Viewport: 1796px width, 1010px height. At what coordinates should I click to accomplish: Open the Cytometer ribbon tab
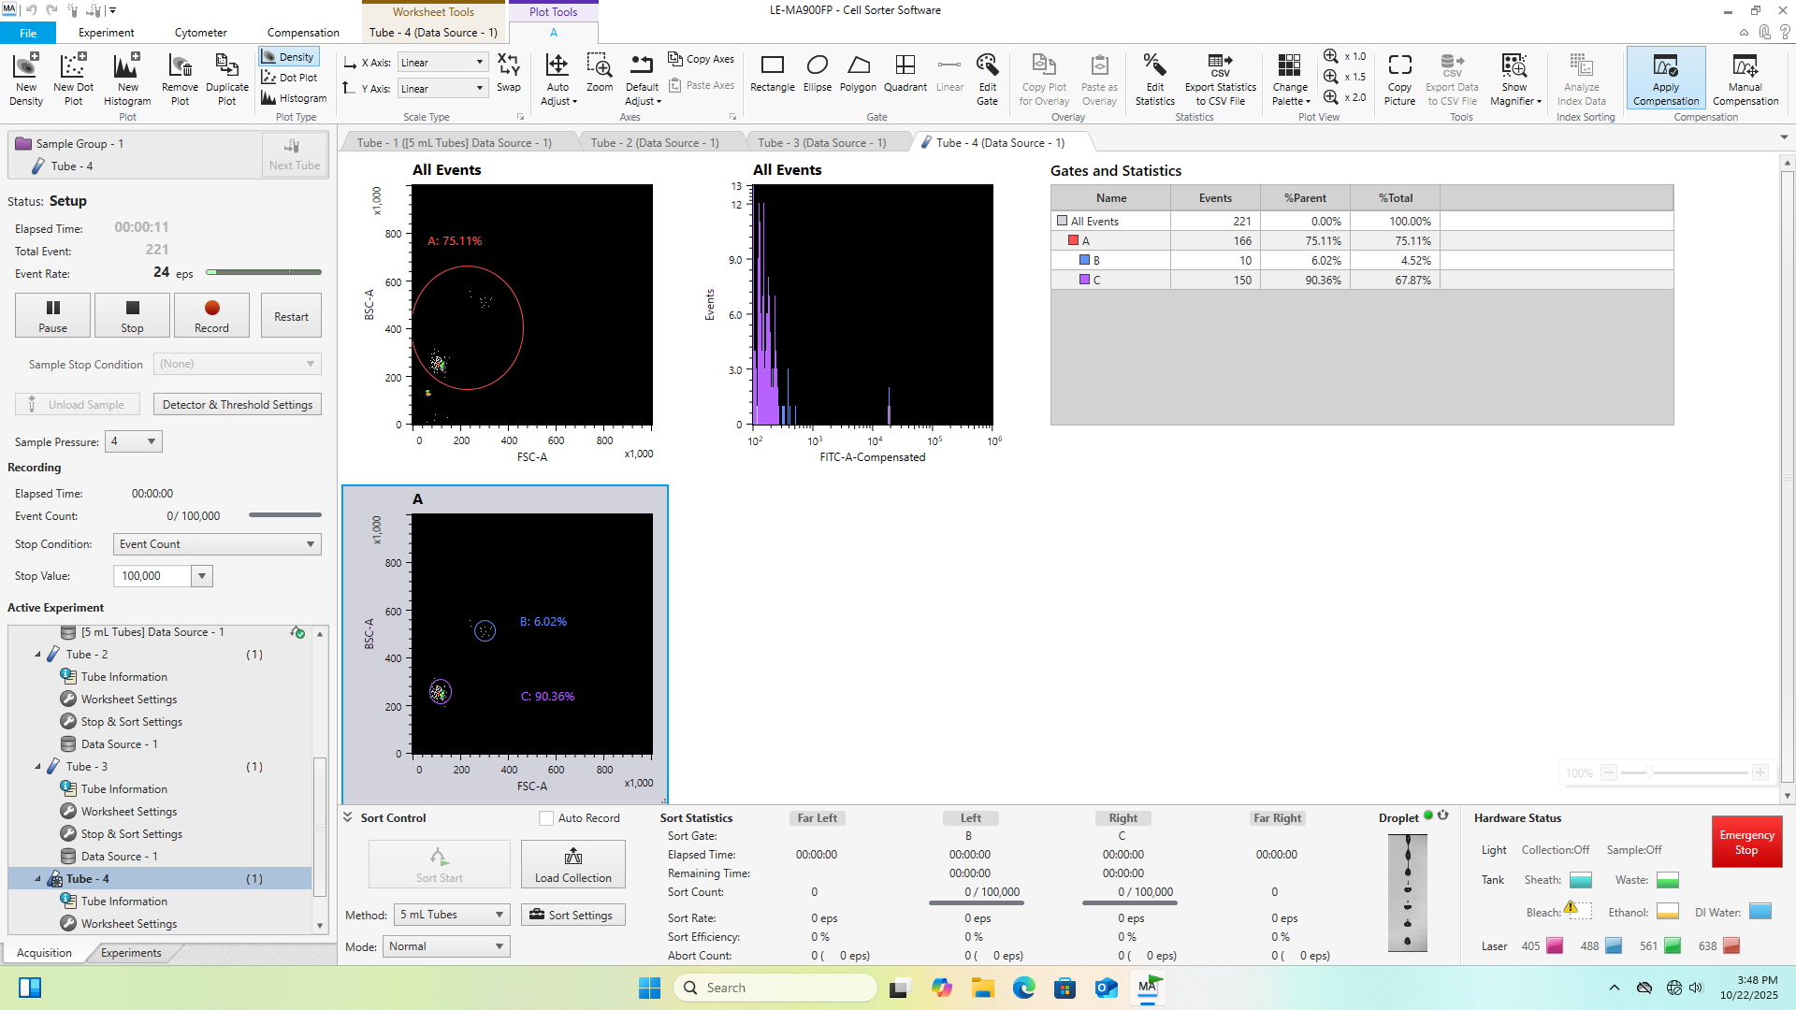pos(200,32)
